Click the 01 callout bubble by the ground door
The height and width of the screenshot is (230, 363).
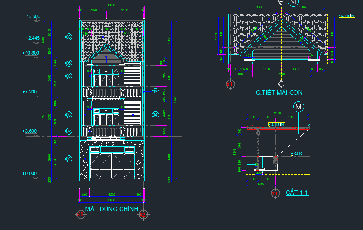[69, 159]
